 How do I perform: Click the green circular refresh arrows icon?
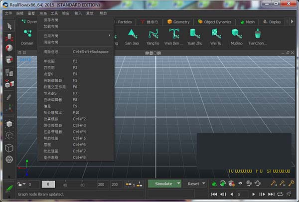tap(223, 184)
